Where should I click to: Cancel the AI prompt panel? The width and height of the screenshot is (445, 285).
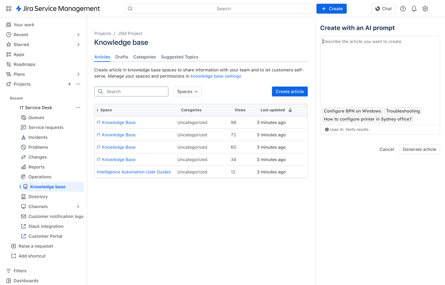387,149
